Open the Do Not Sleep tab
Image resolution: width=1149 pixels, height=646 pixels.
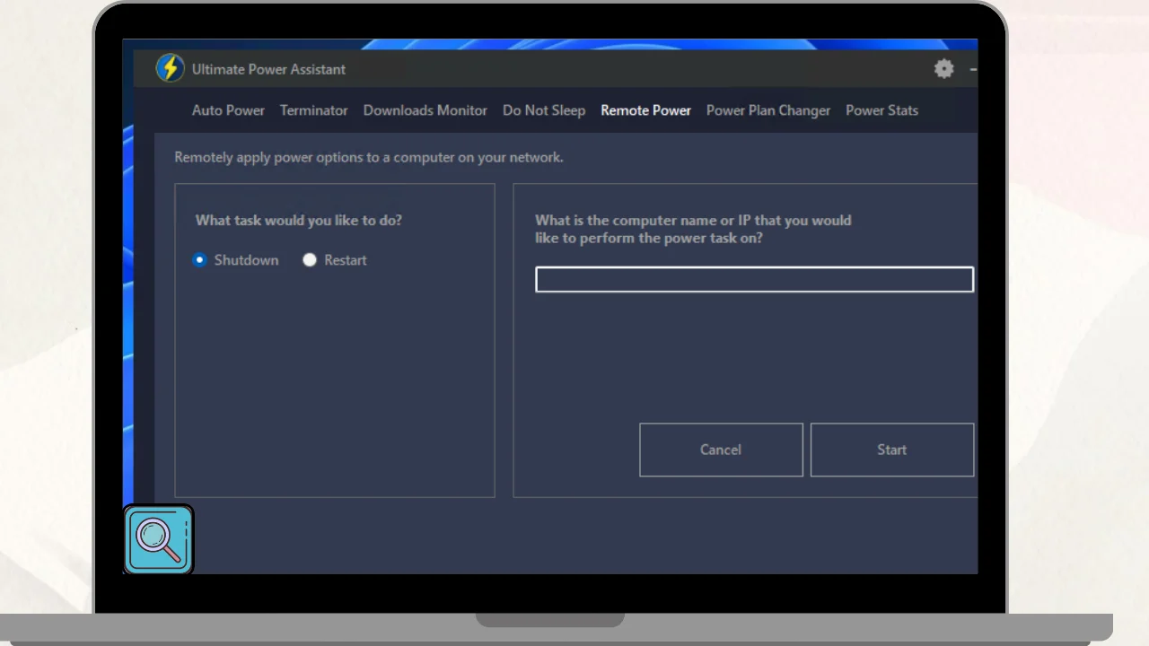543,110
